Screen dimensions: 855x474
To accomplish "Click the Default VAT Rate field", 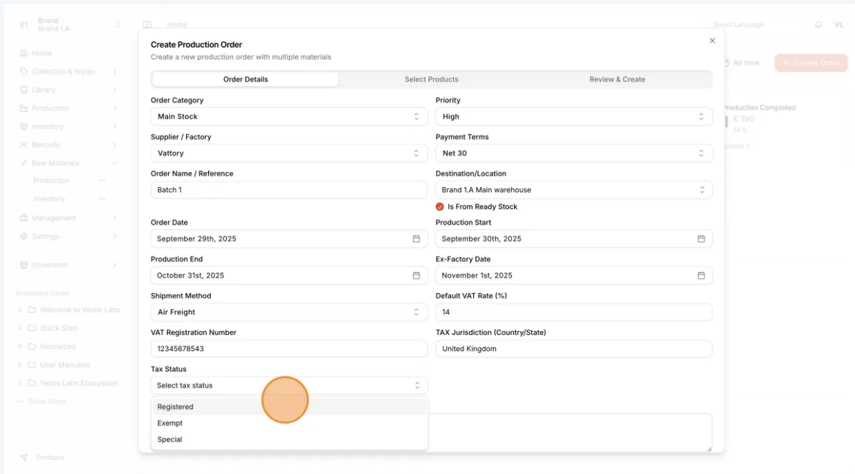I will click(x=574, y=312).
